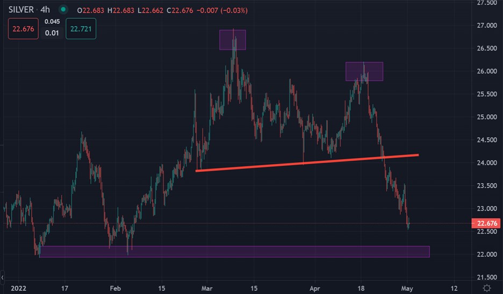Screen dimensions: 503x294
Task: Change the 4h interval label
Action: (x=45, y=10)
